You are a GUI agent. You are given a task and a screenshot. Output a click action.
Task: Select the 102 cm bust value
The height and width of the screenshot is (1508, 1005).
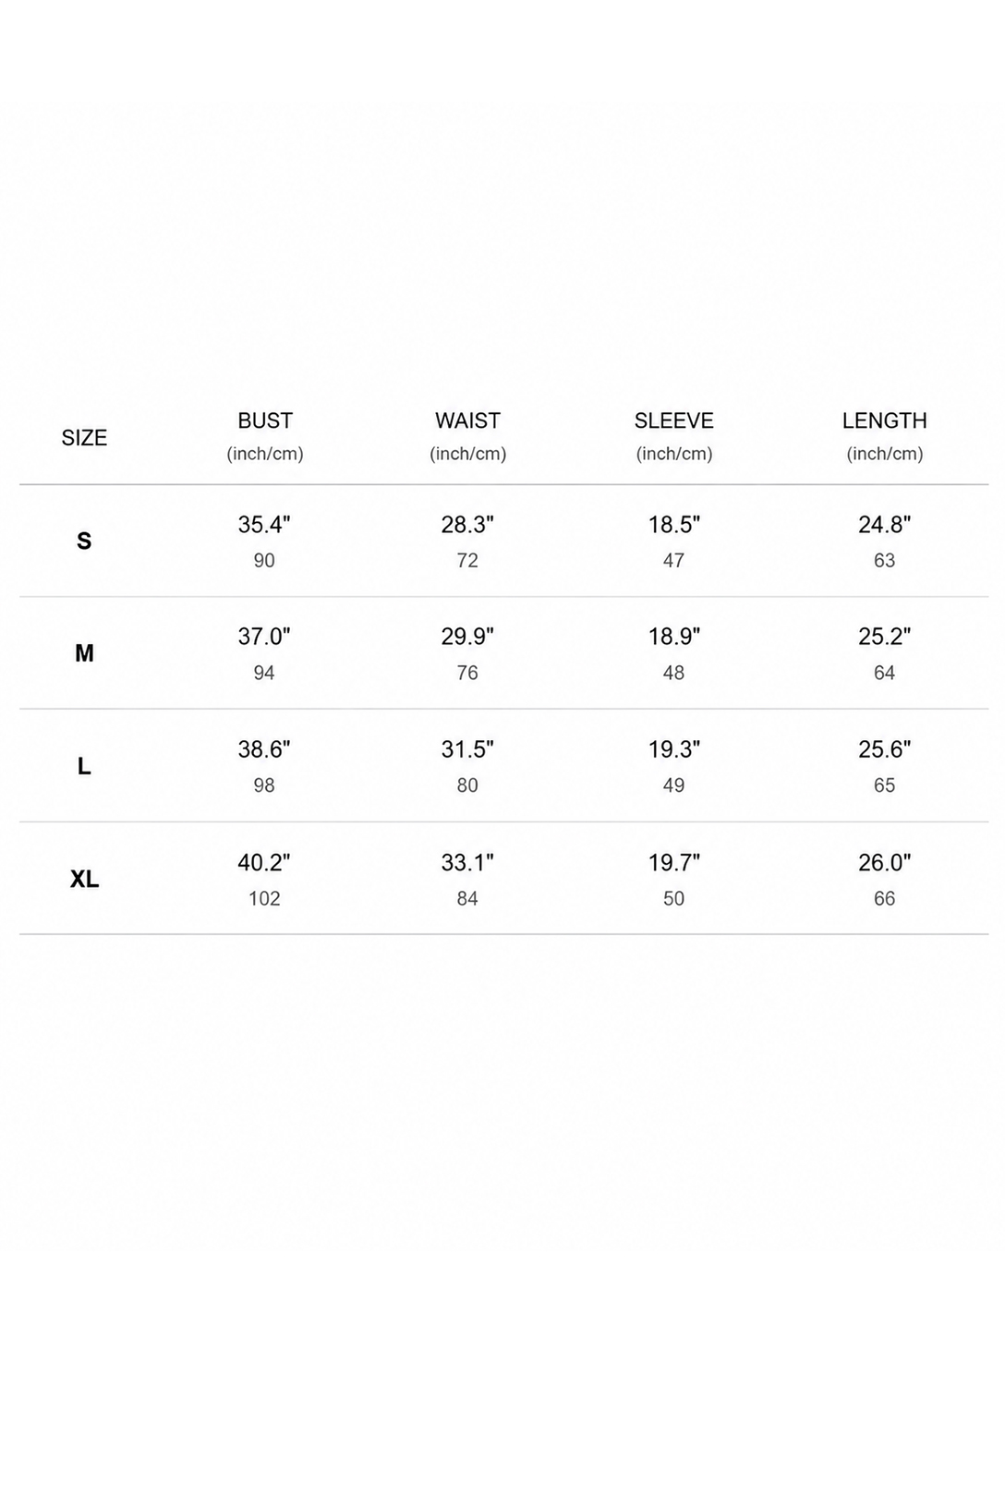264,898
